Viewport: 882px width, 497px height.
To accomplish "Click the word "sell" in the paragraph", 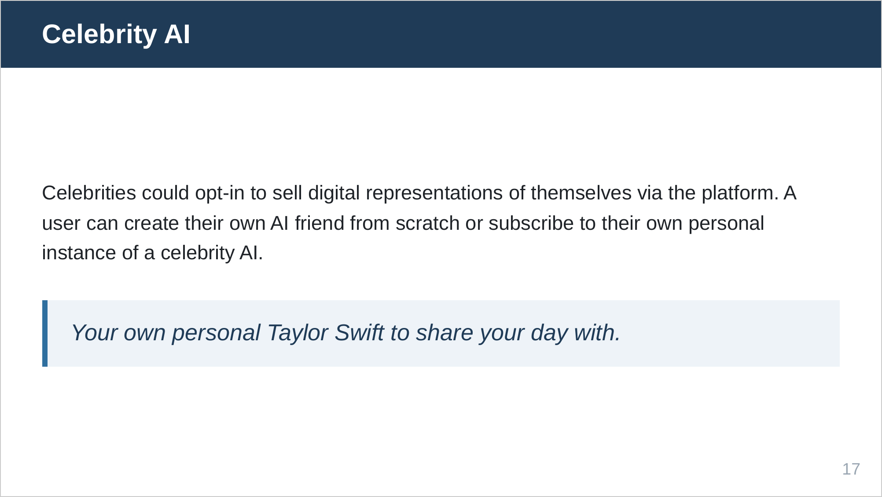I will [287, 193].
